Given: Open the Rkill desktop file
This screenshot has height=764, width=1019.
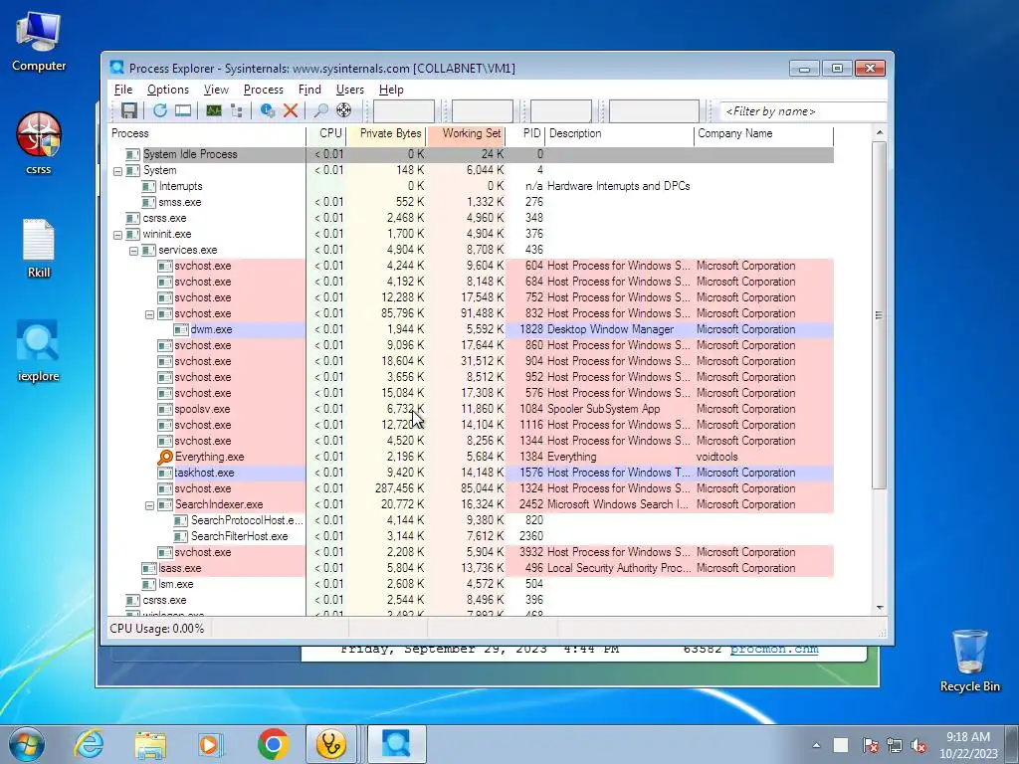Looking at the screenshot, I should [x=39, y=248].
